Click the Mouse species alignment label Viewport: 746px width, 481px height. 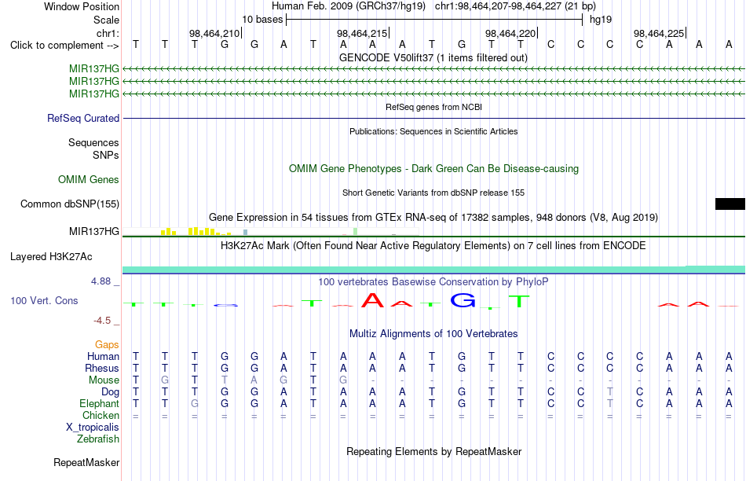pos(104,380)
